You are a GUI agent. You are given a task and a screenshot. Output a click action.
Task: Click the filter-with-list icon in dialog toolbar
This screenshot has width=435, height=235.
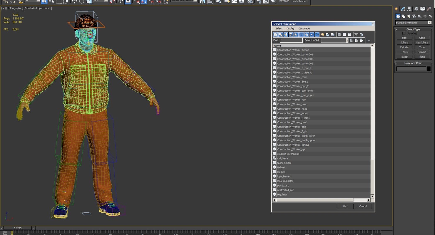(362, 35)
